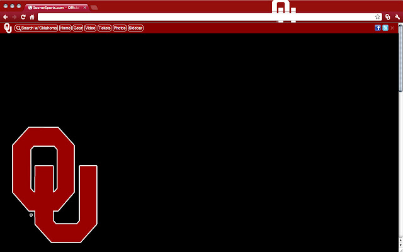
Task: Open the Gear toolbar button
Action: (78, 28)
